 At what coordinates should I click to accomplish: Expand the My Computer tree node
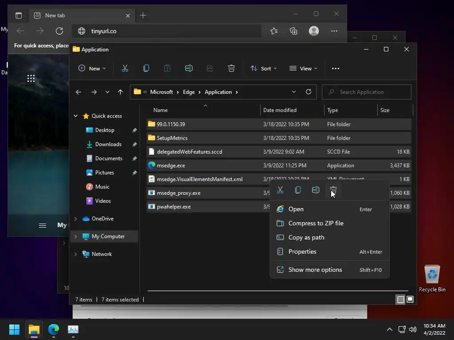[75, 236]
